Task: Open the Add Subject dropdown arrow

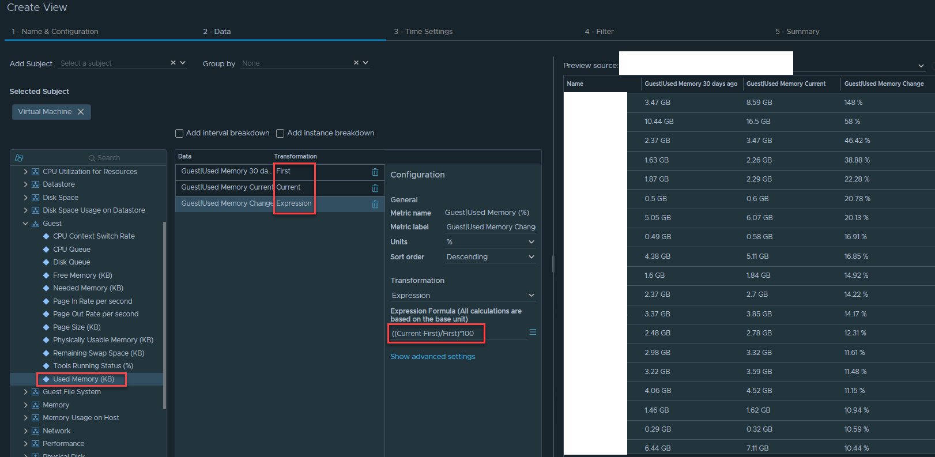Action: pos(183,63)
